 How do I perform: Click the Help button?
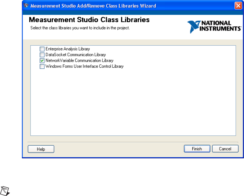coord(41,149)
